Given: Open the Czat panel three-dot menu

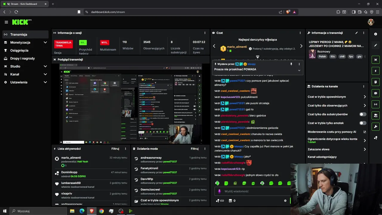Looking at the screenshot, I should tap(300, 33).
